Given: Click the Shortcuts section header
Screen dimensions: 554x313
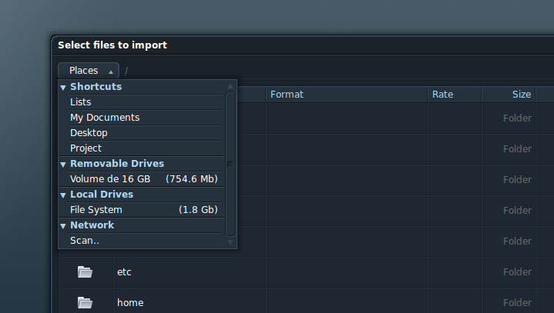Looking at the screenshot, I should point(142,87).
